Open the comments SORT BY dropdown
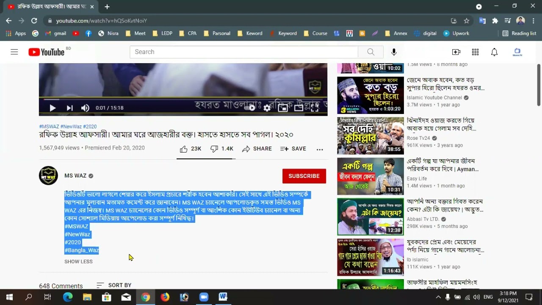542x305 pixels. pyautogui.click(x=114, y=285)
